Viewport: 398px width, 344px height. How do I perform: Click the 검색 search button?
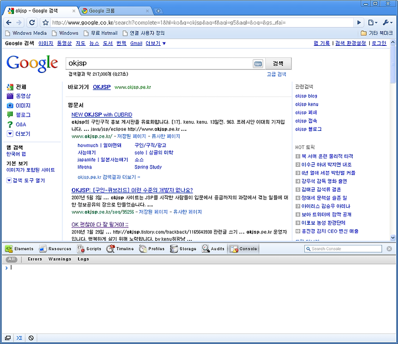click(x=278, y=63)
